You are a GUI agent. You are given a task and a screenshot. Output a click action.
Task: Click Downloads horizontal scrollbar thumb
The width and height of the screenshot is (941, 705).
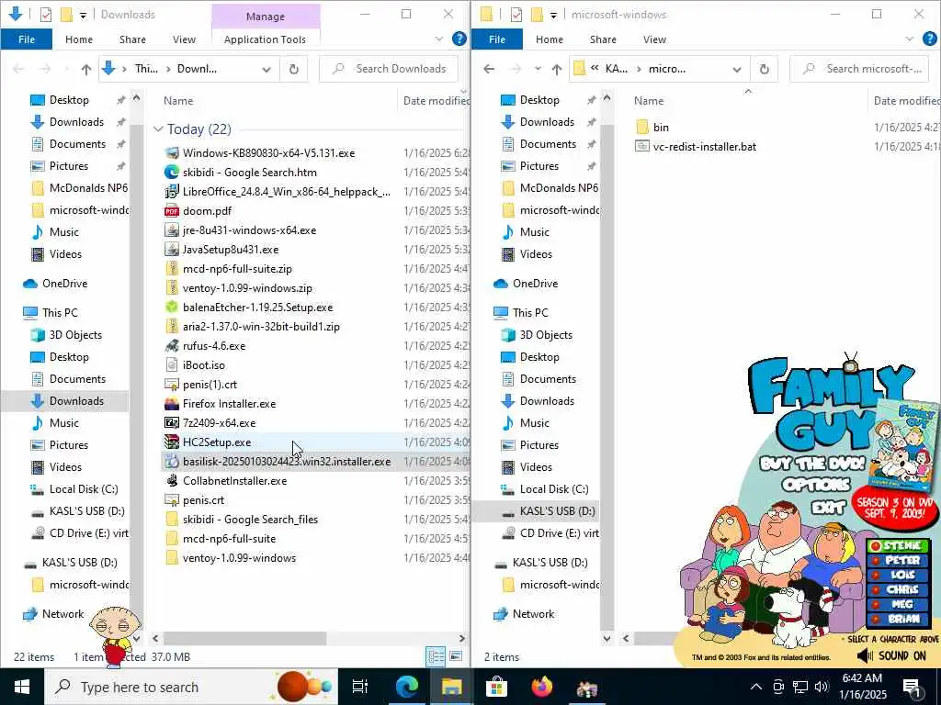click(244, 639)
